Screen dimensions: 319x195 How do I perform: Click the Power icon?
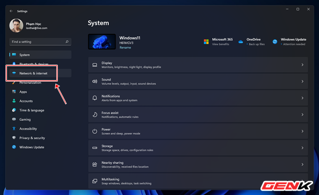pos(95,131)
